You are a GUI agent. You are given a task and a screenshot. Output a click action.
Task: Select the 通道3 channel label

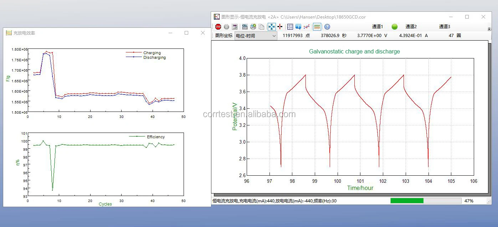click(x=445, y=27)
